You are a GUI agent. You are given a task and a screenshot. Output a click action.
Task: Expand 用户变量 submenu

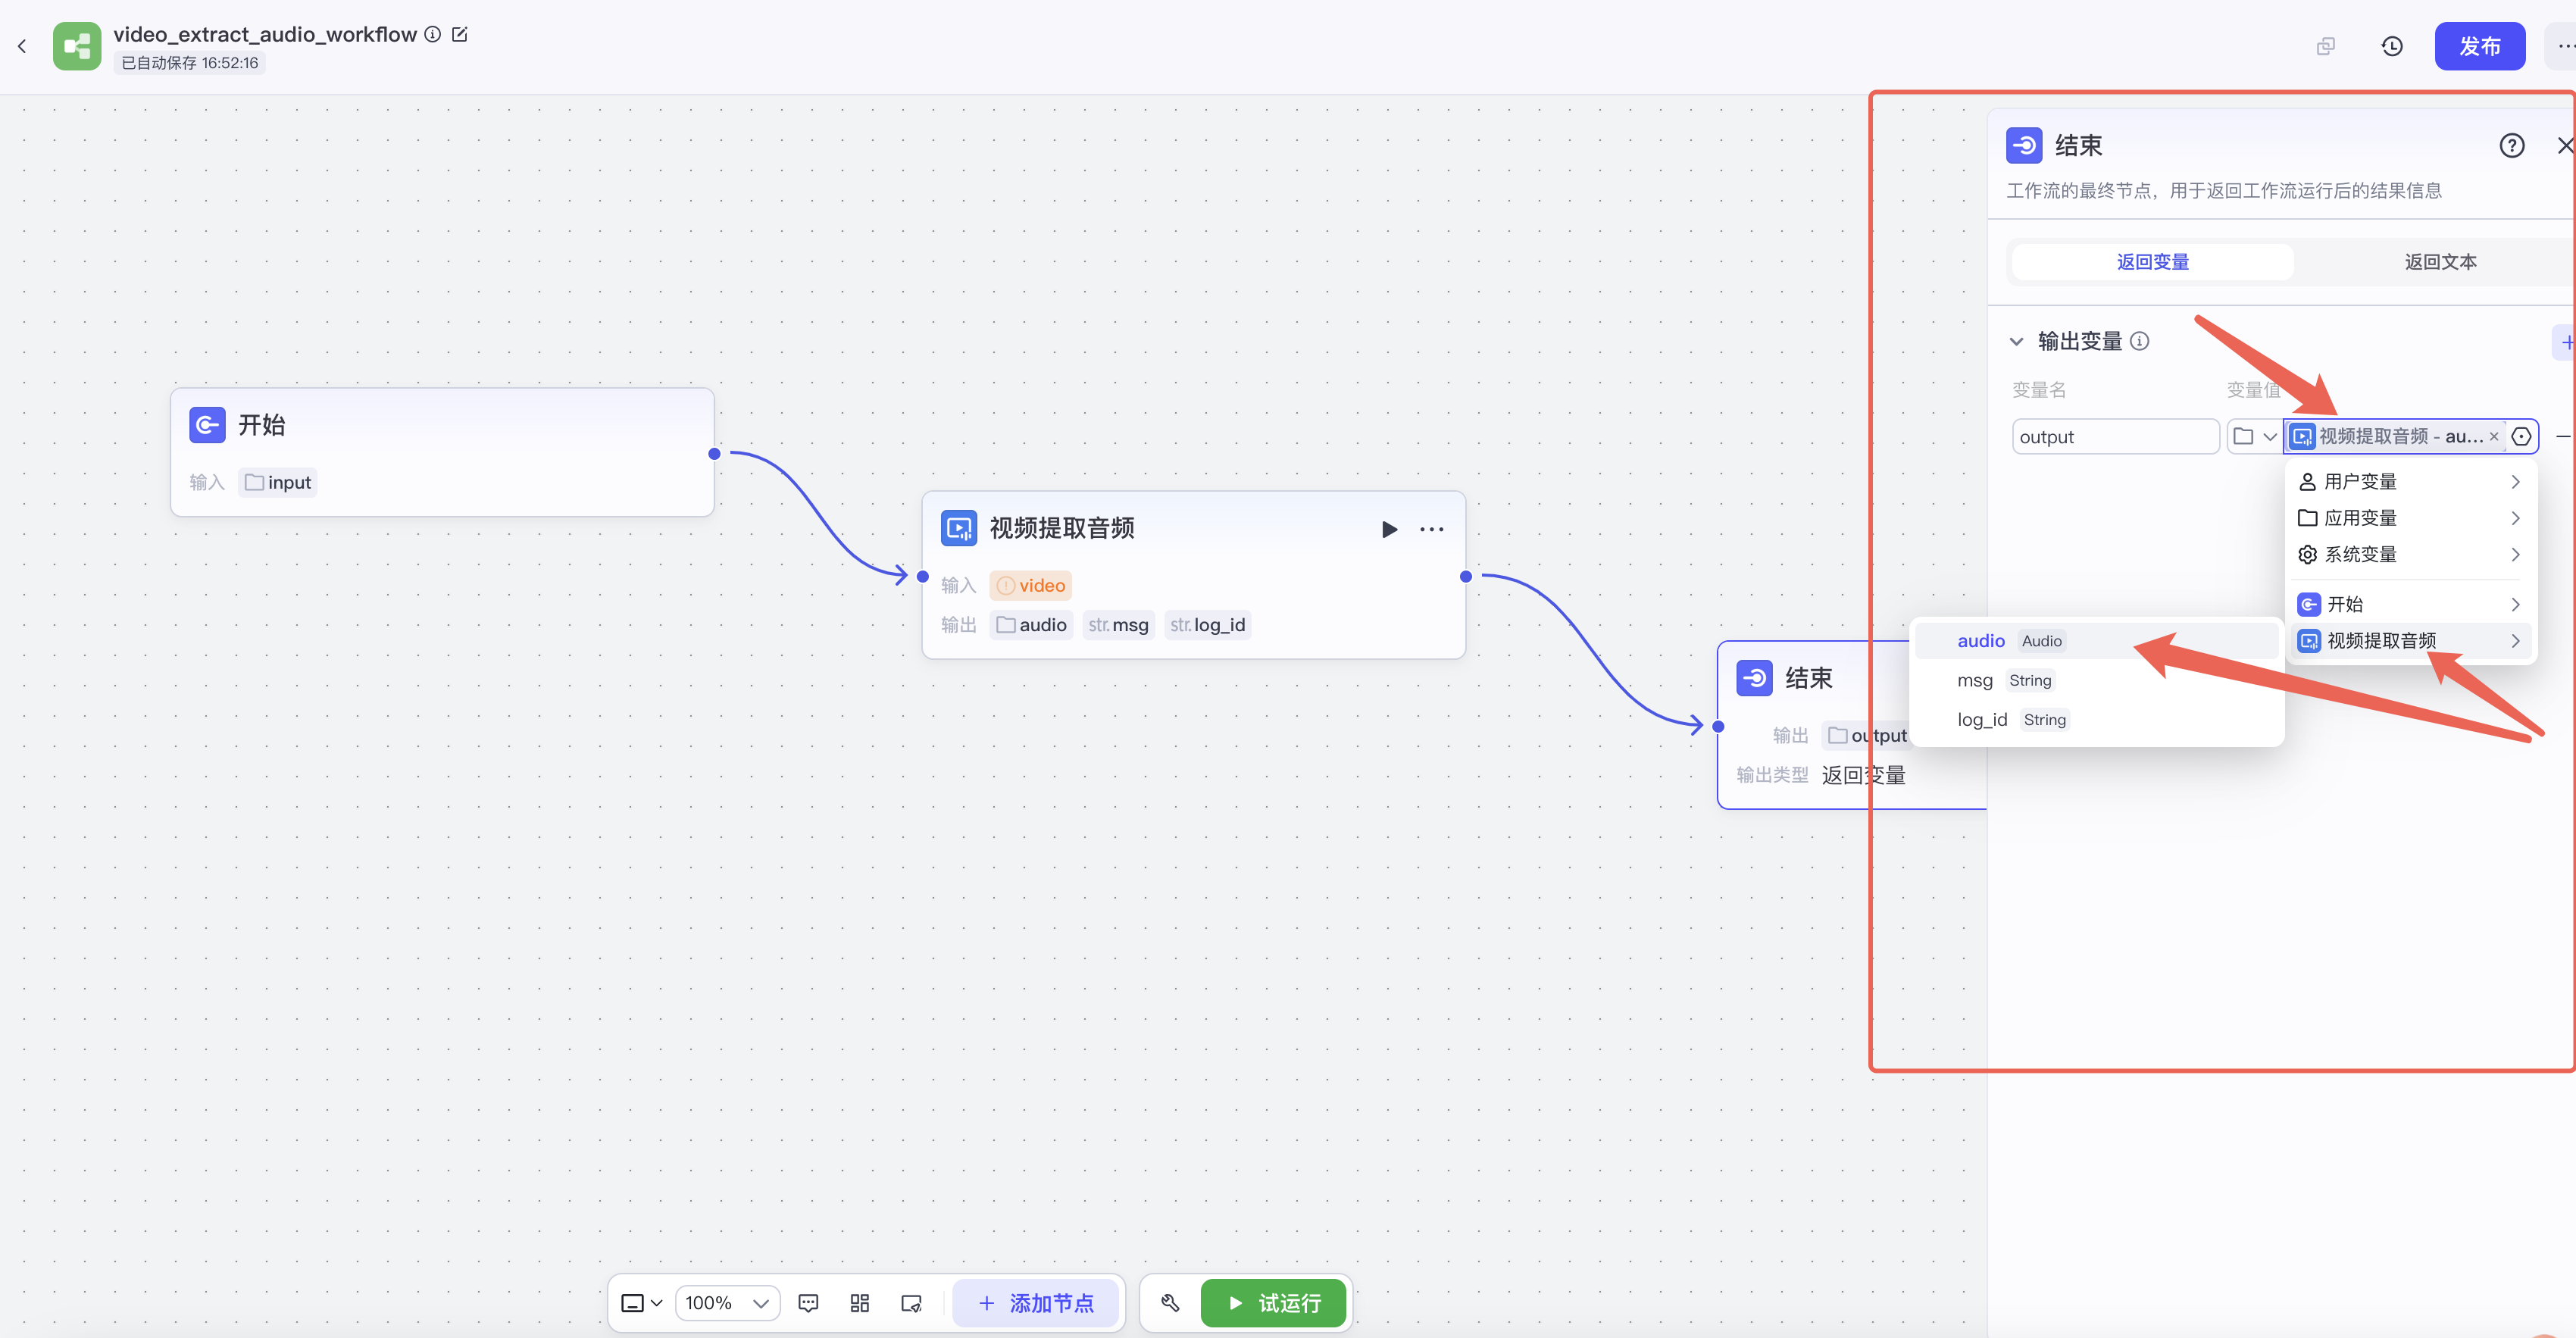pyautogui.click(x=2410, y=482)
